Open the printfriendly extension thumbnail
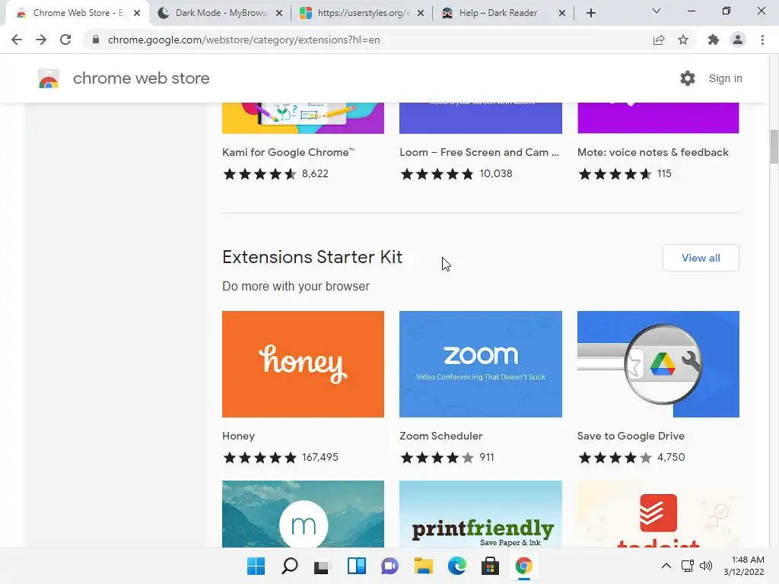779x584 pixels. 481,514
